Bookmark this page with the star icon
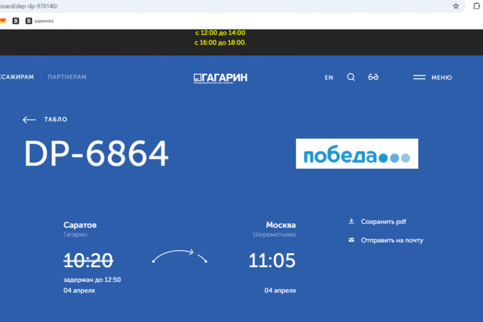Viewport: 483px width, 322px height. tap(456, 6)
